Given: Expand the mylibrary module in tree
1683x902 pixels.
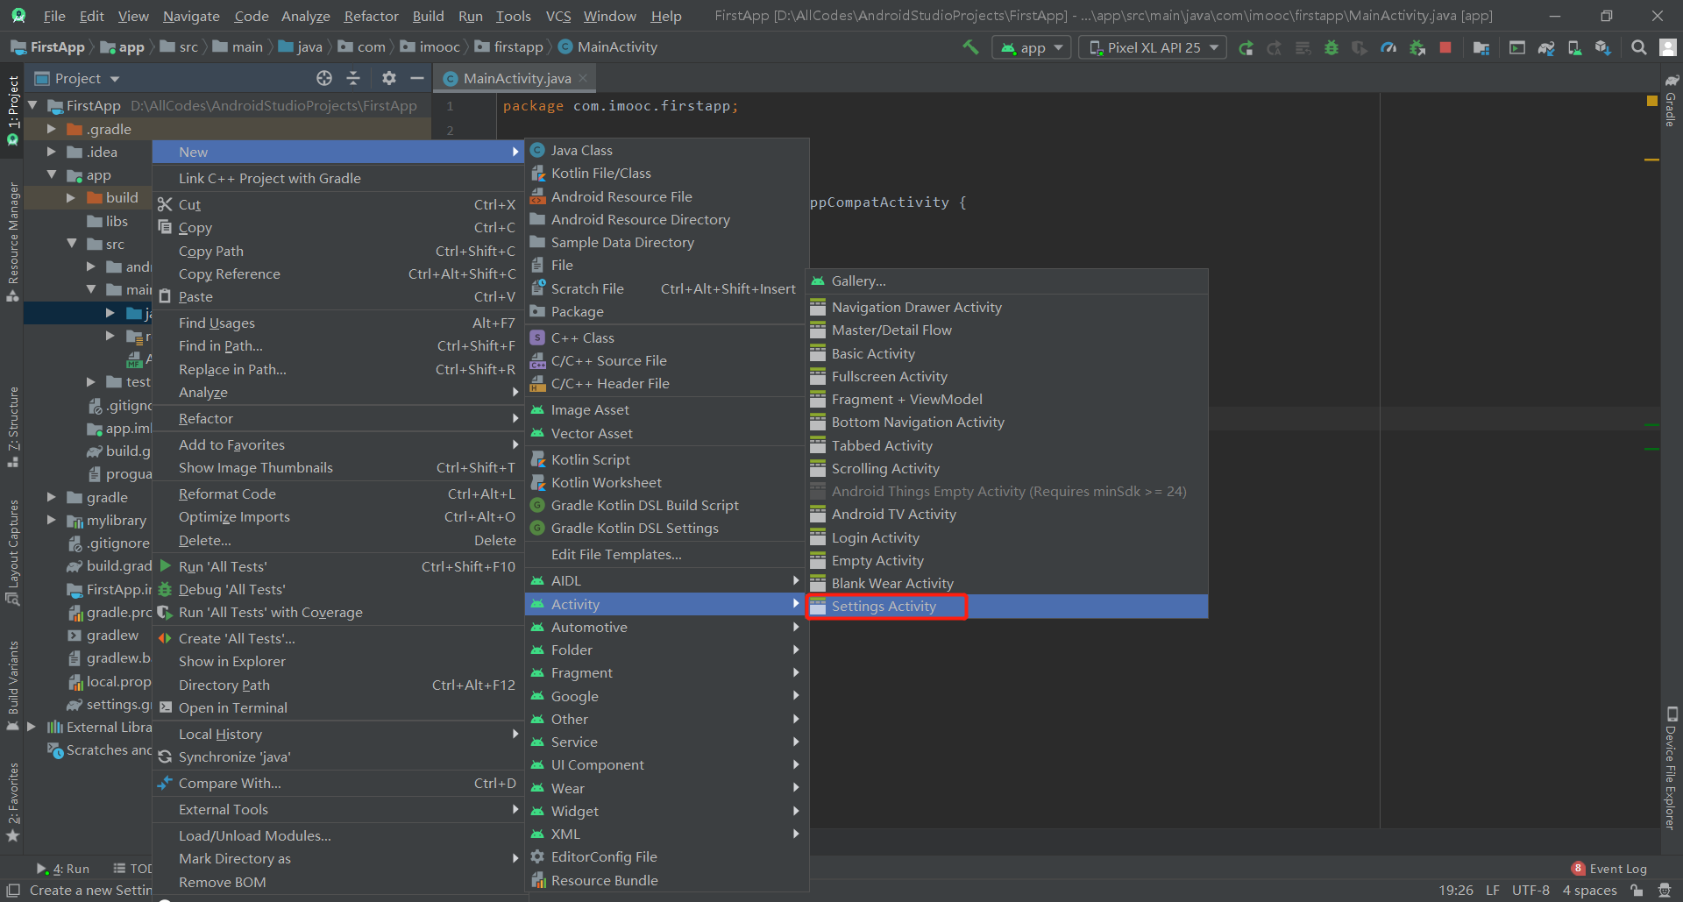Looking at the screenshot, I should [52, 520].
